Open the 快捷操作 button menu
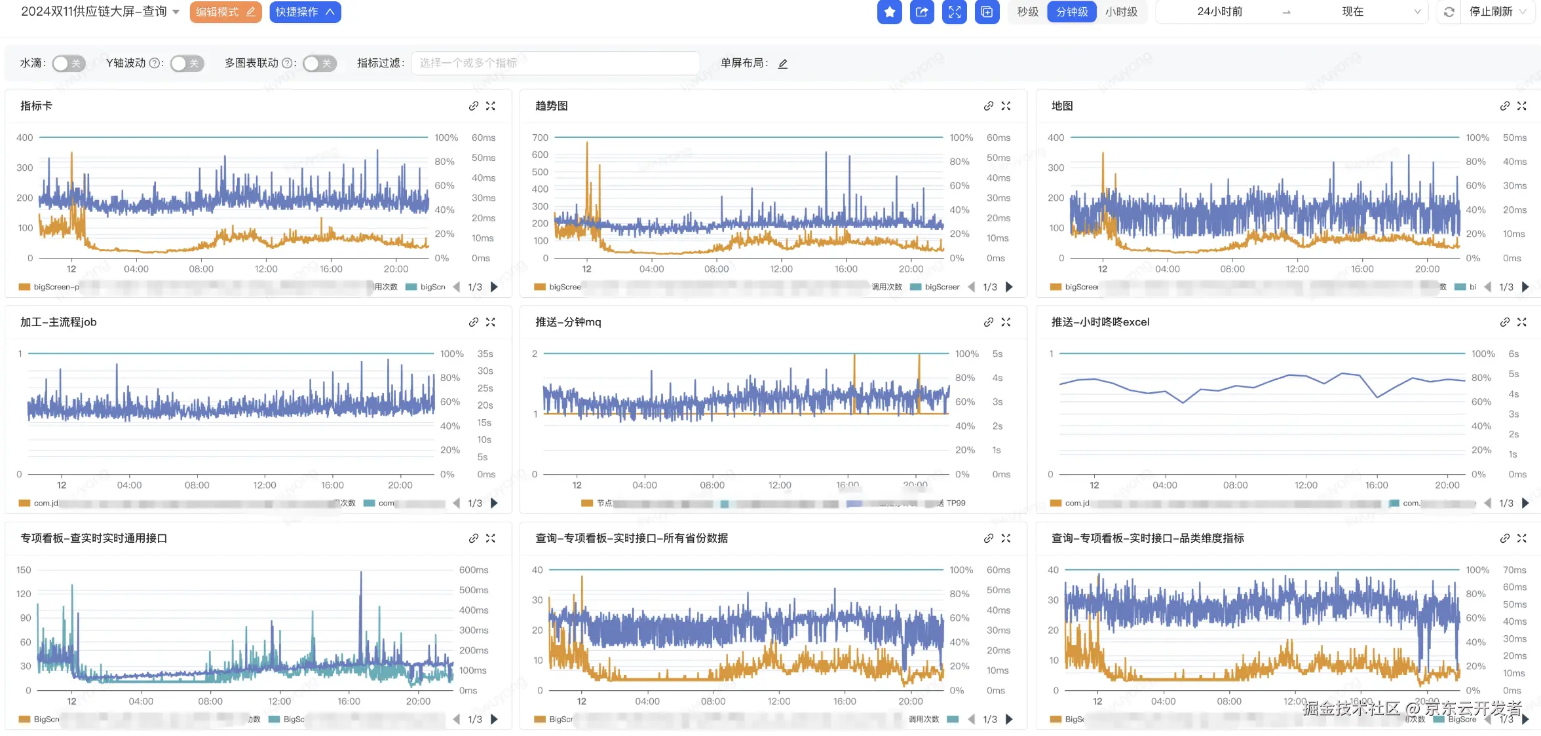1541x736 pixels. coord(305,12)
